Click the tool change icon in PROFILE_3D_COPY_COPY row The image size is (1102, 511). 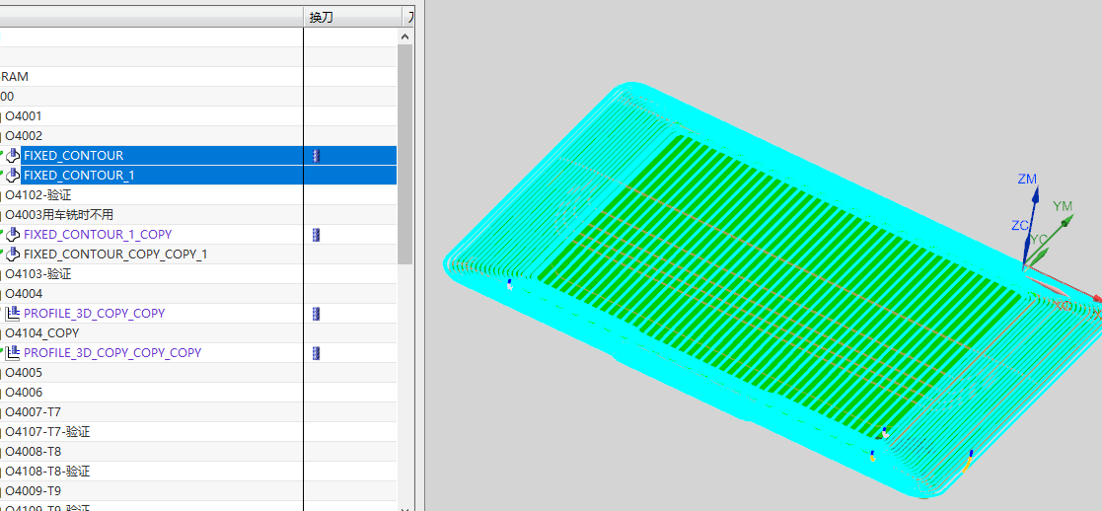coord(317,314)
